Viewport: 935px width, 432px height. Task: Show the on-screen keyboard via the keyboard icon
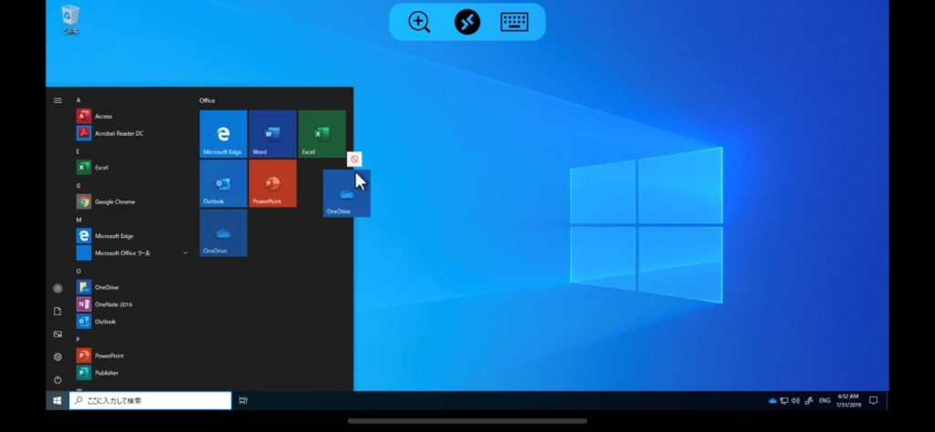pos(514,22)
